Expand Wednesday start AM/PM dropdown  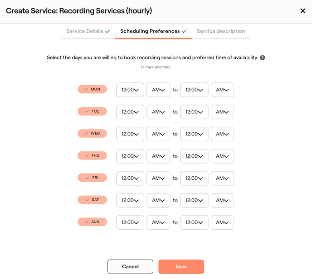tap(158, 134)
